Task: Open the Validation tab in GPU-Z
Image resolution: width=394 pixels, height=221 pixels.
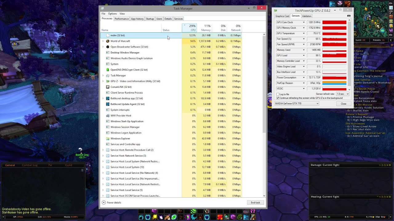Action: [307, 16]
